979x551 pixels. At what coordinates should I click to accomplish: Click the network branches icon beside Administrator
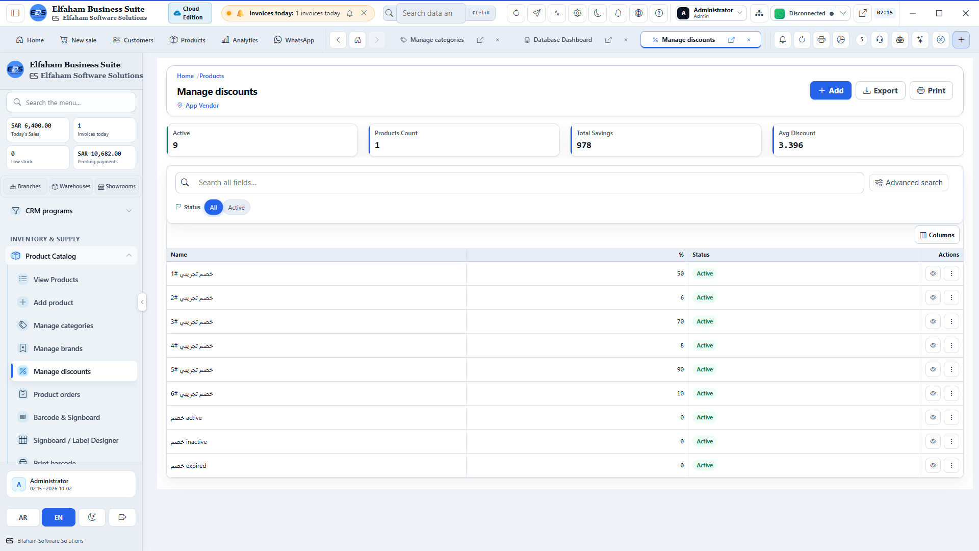point(759,13)
